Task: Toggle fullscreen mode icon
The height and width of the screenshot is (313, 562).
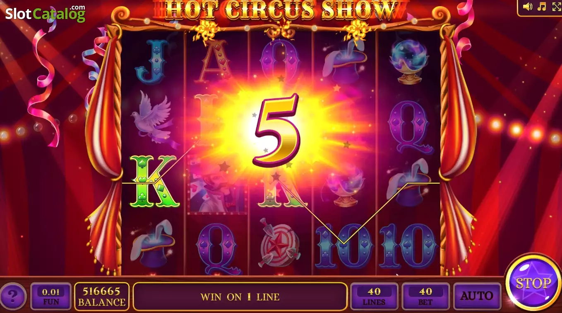Action: click(557, 7)
